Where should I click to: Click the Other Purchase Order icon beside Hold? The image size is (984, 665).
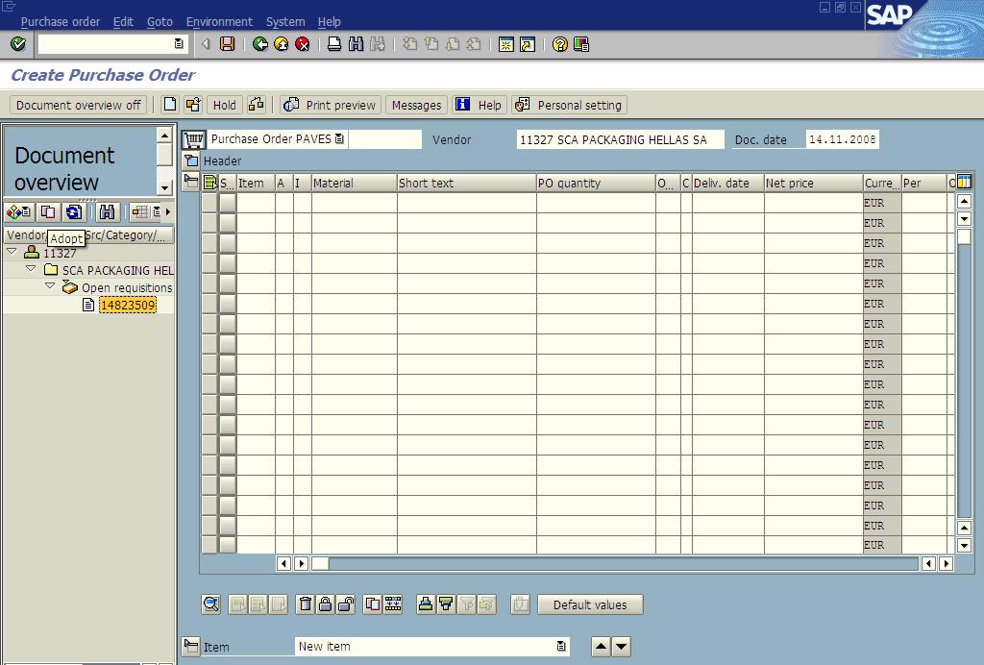click(x=192, y=105)
